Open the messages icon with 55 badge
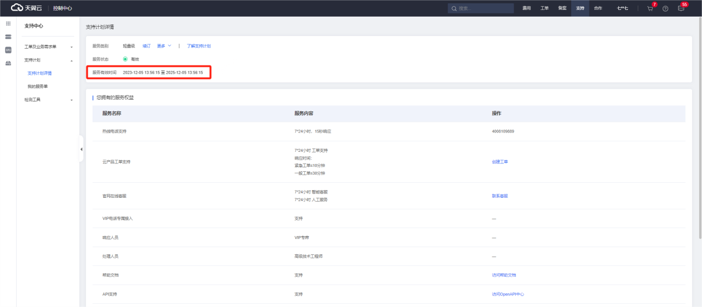The image size is (702, 307). point(681,8)
